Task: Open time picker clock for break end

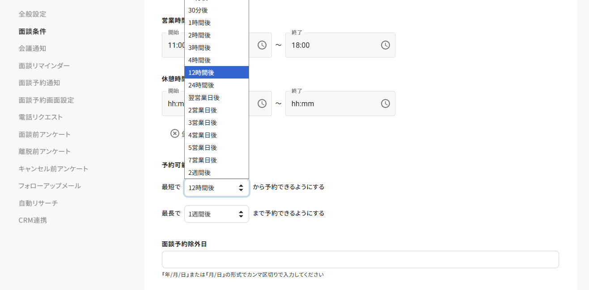Action: point(385,104)
